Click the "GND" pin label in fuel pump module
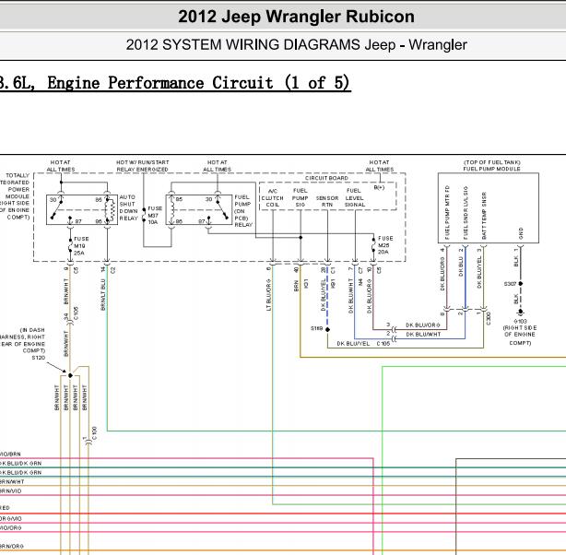This screenshot has height=555, width=566. pos(521,233)
